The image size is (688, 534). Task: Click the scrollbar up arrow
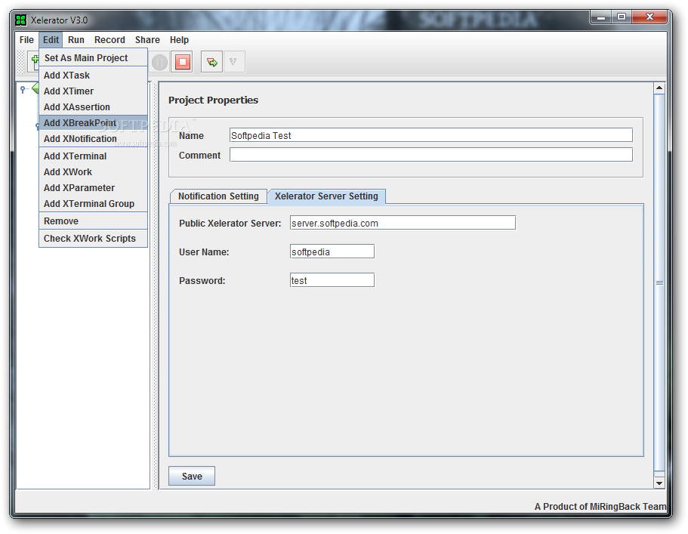pos(659,88)
